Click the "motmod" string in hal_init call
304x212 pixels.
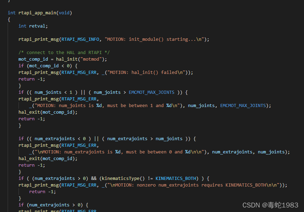[91, 59]
